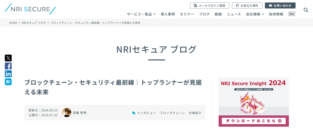Share article on X (Twitter)

pyautogui.click(x=8, y=58)
